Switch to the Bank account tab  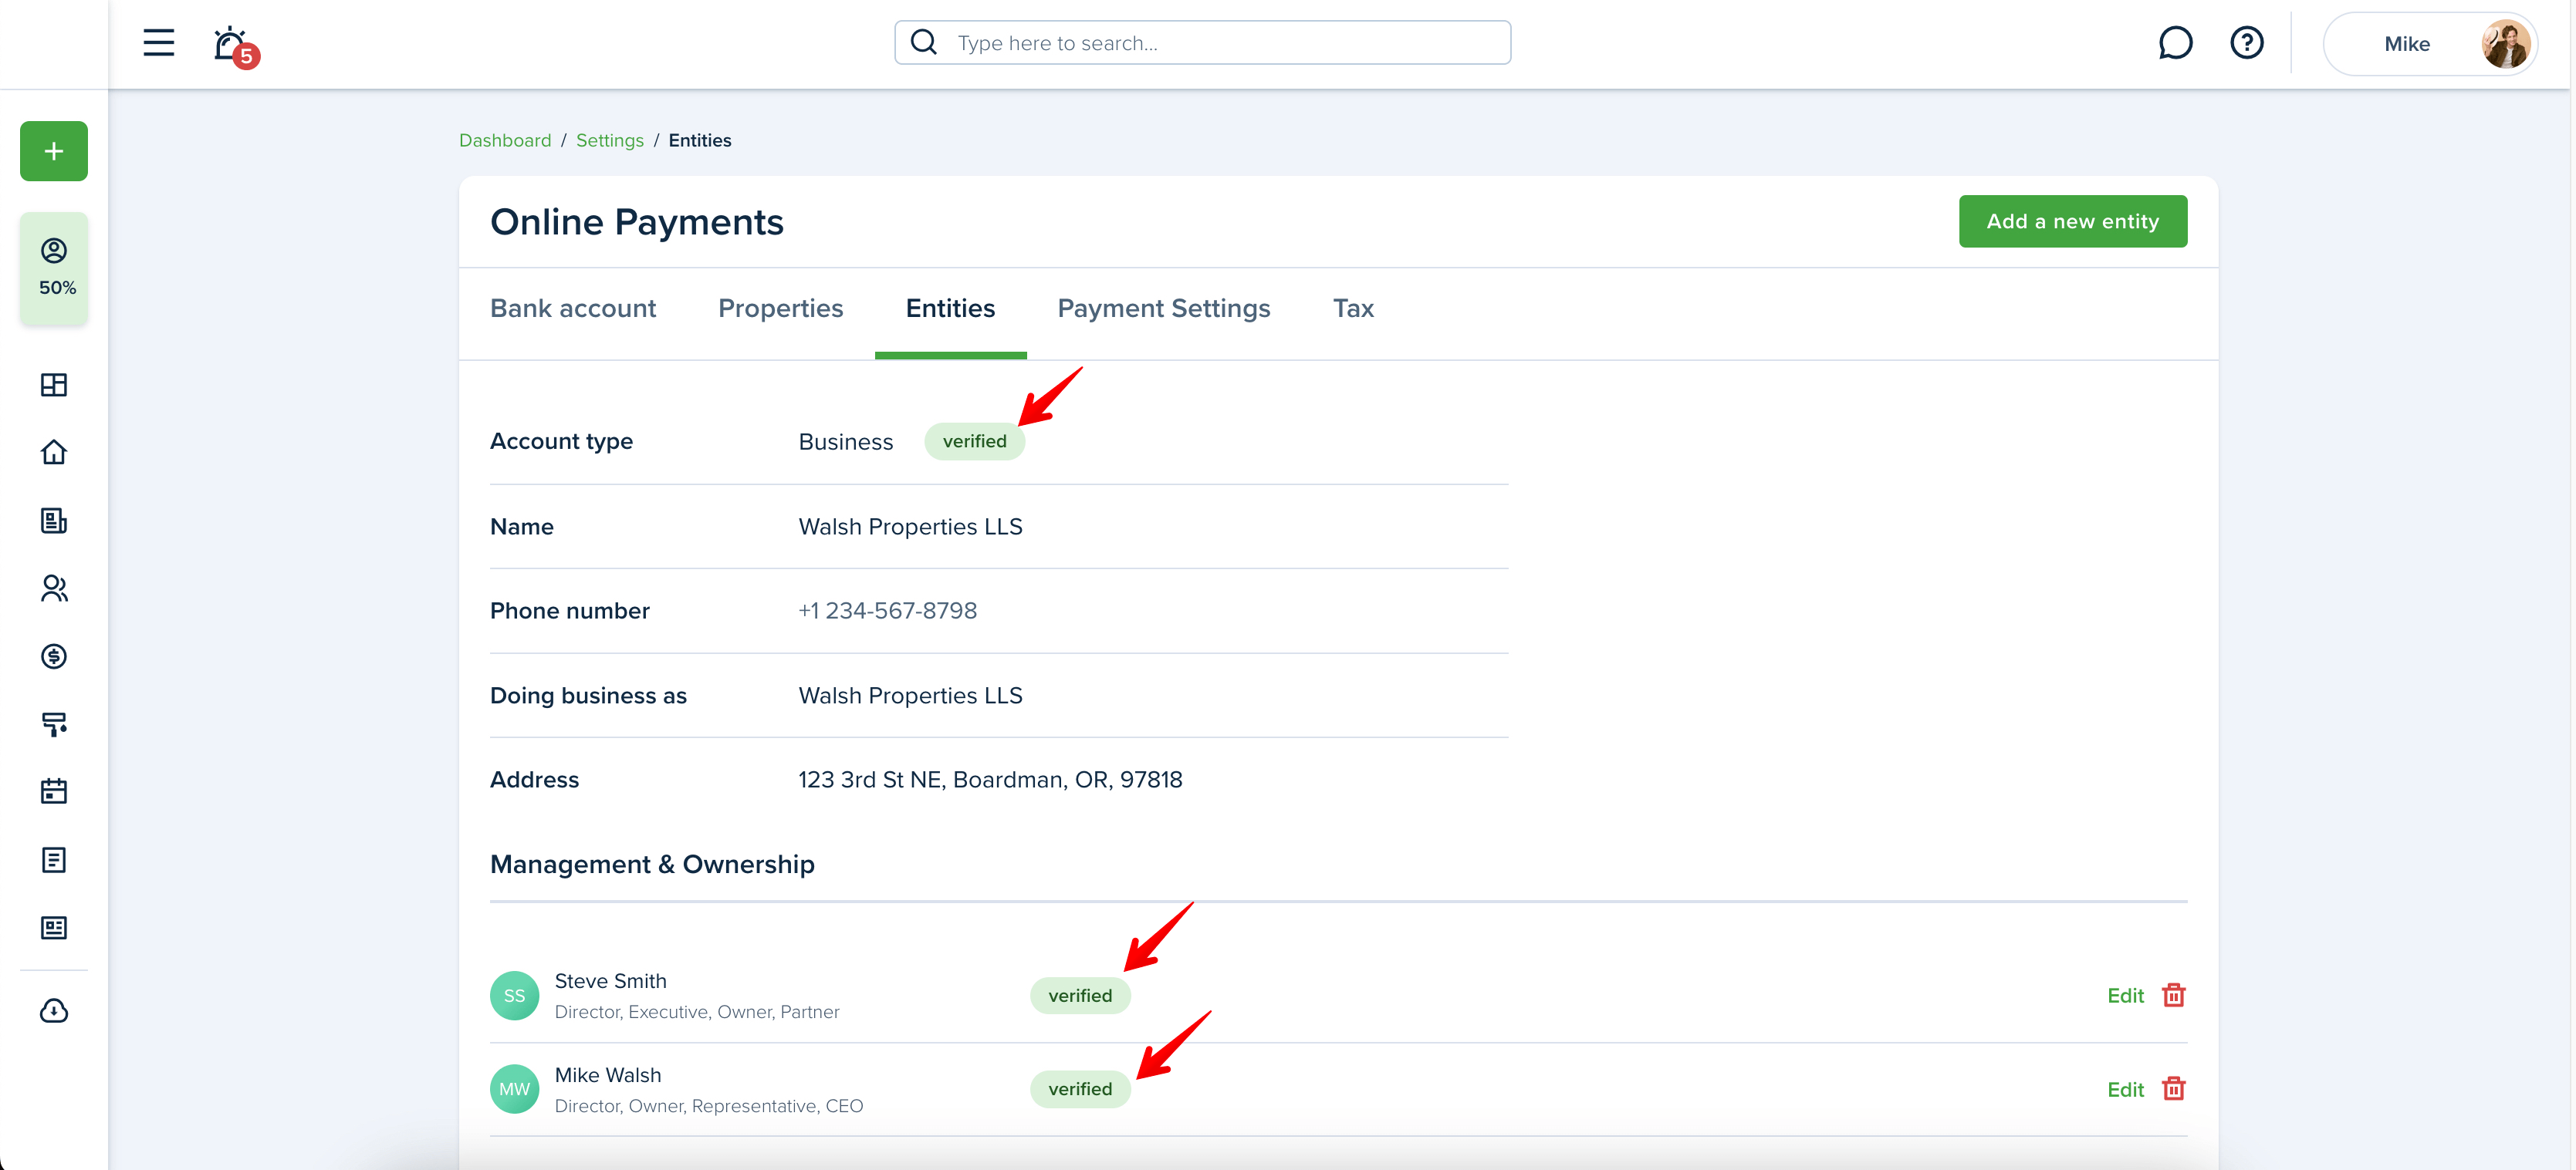click(x=573, y=309)
